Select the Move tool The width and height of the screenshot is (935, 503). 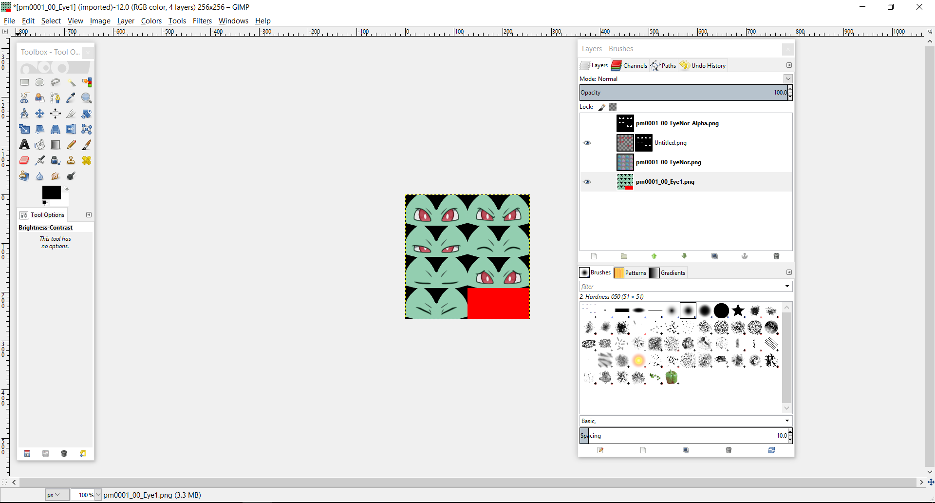click(40, 114)
